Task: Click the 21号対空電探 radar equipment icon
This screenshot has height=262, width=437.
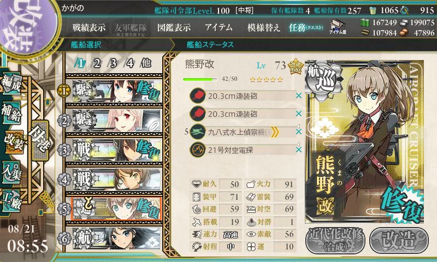Action: pos(198,150)
